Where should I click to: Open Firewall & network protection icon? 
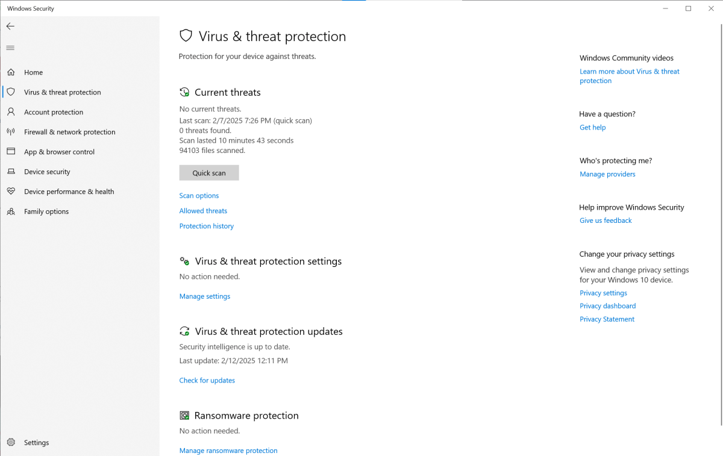tap(11, 132)
